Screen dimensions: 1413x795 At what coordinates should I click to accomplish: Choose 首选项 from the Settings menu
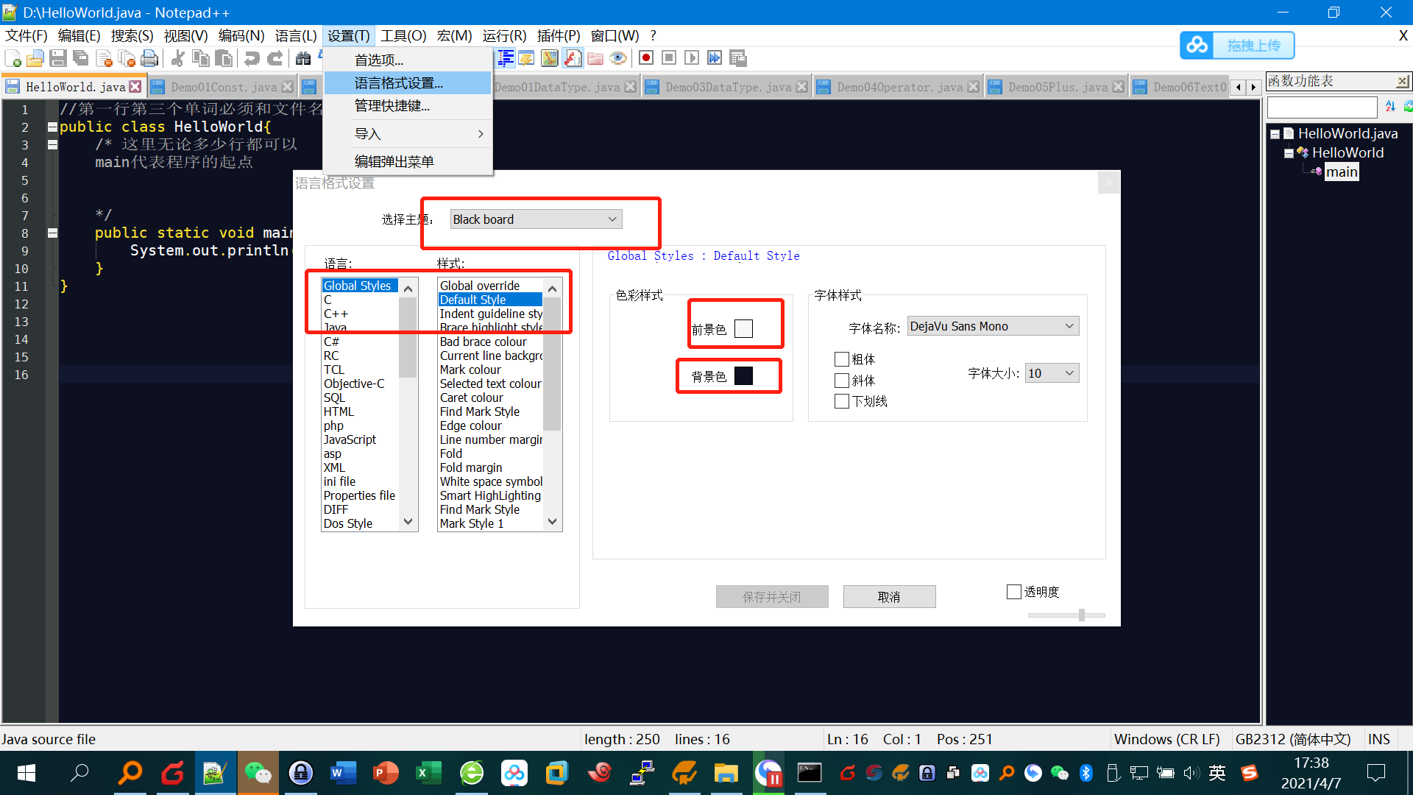coord(379,60)
